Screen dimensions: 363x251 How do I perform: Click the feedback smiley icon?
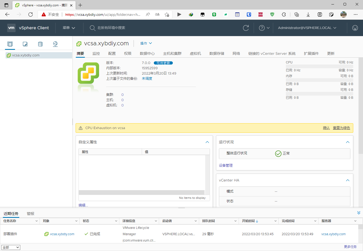(355, 28)
